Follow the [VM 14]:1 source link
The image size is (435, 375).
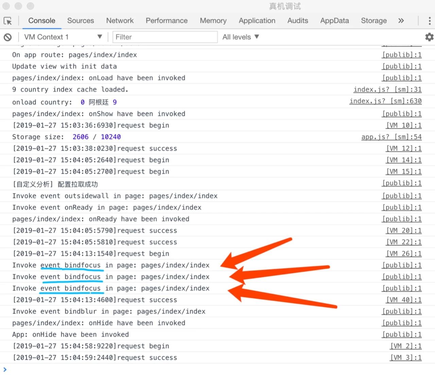coord(404,160)
